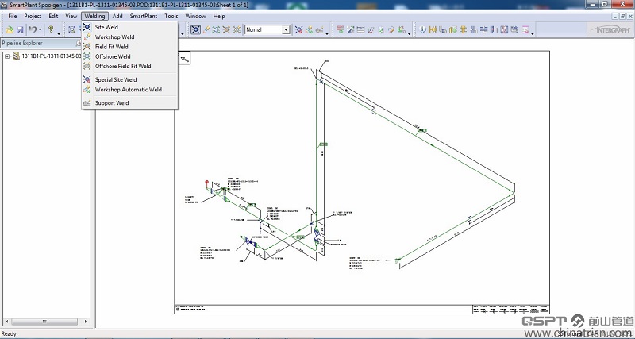The width and height of the screenshot is (635, 339).
Task: Pick Support Weld in the Welding menu
Action: click(x=111, y=103)
